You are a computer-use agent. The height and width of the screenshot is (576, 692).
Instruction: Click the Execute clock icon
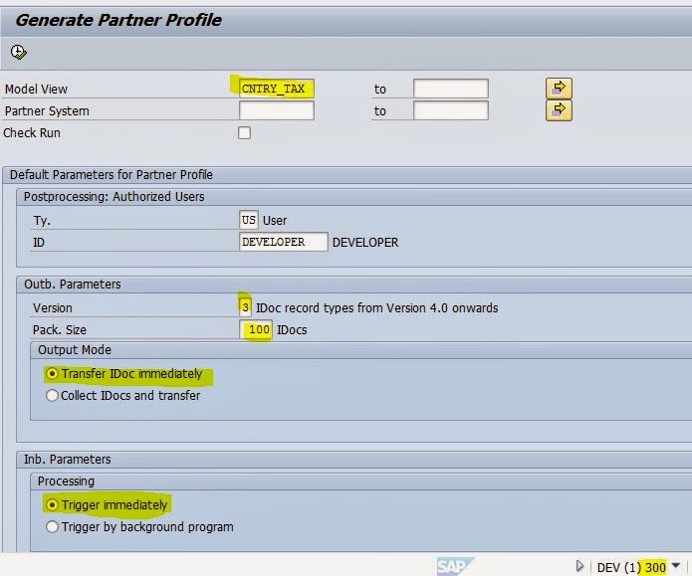tap(19, 52)
